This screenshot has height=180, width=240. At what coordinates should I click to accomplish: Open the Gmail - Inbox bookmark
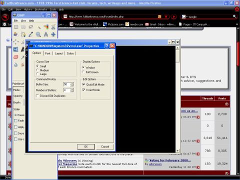coord(161,24)
